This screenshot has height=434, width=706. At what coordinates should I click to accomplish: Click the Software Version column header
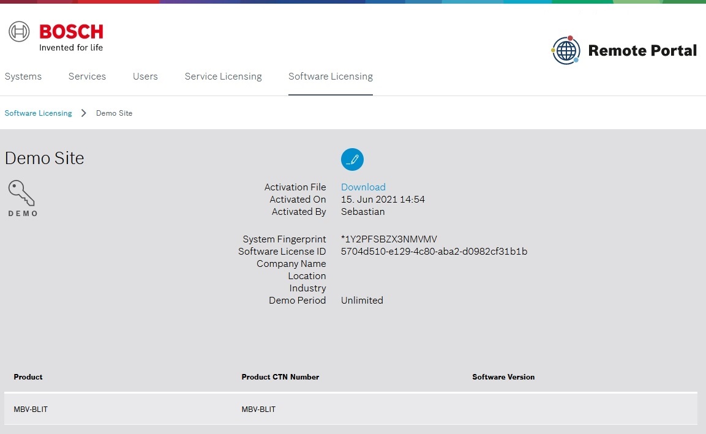(503, 377)
